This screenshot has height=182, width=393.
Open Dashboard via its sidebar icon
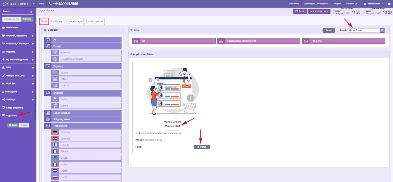click(4, 27)
